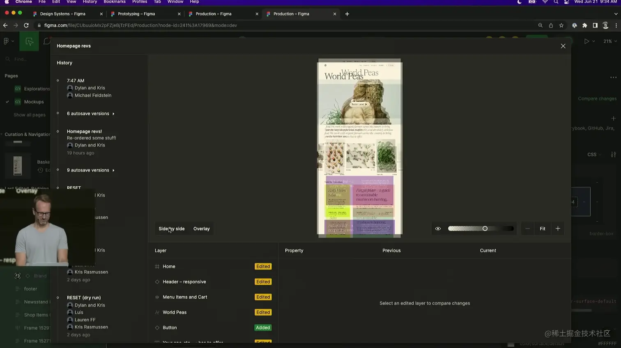621x348 pixels.
Task: Click the component icon next to Header – responsive
Action: (157, 282)
